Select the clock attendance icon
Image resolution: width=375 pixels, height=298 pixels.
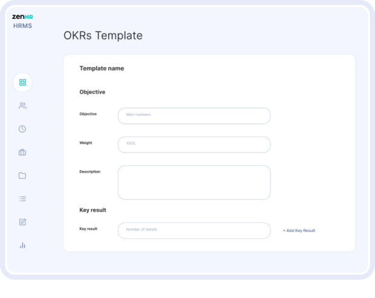[22, 129]
